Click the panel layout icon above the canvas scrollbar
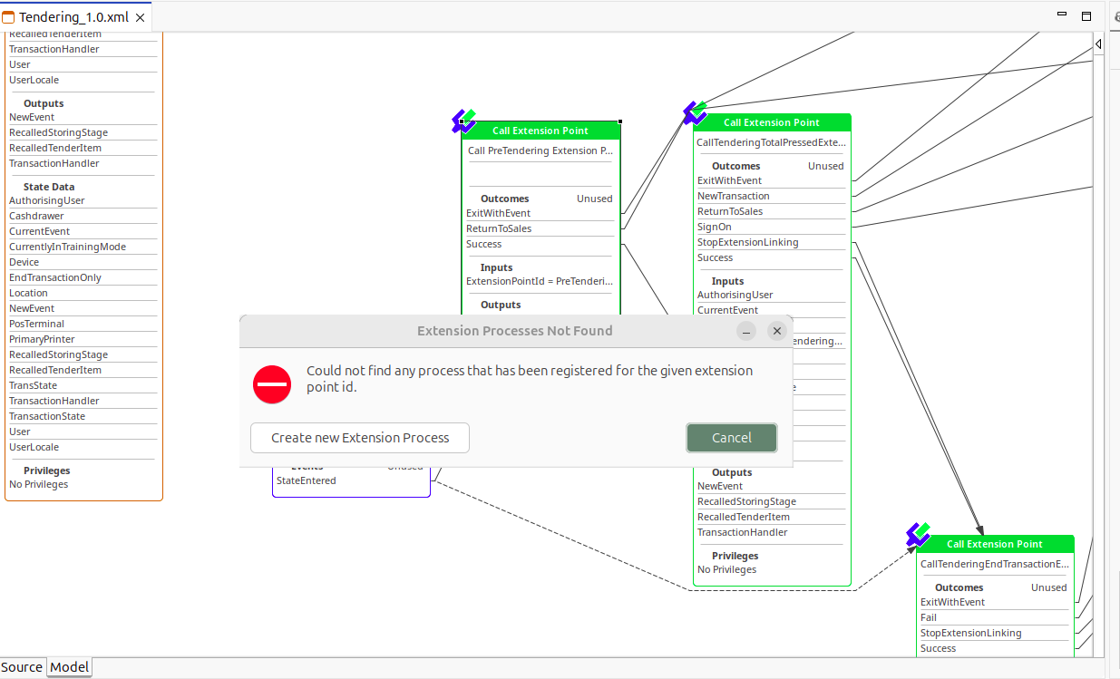Screen dimensions: 1120x679 point(1086,17)
